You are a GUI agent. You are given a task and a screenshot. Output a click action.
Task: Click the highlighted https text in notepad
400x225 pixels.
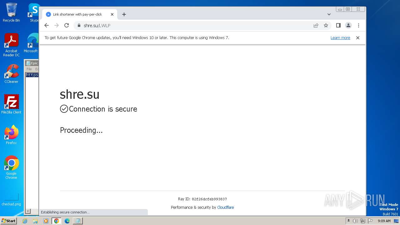click(32, 75)
